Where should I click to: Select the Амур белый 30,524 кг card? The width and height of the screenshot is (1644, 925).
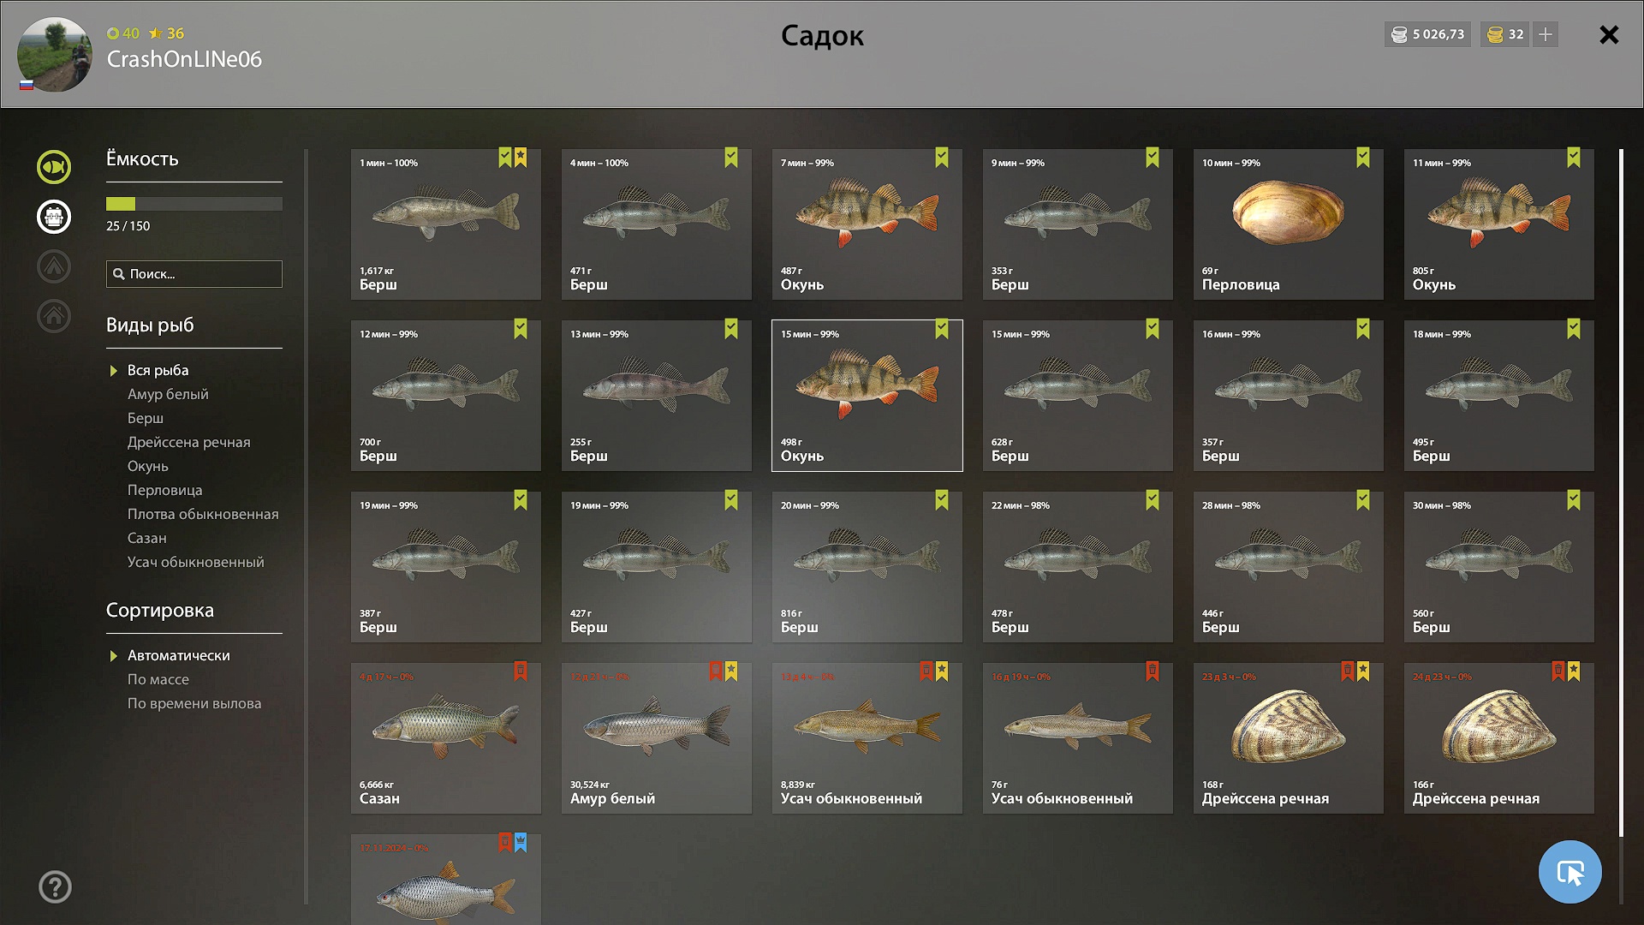pyautogui.click(x=657, y=738)
